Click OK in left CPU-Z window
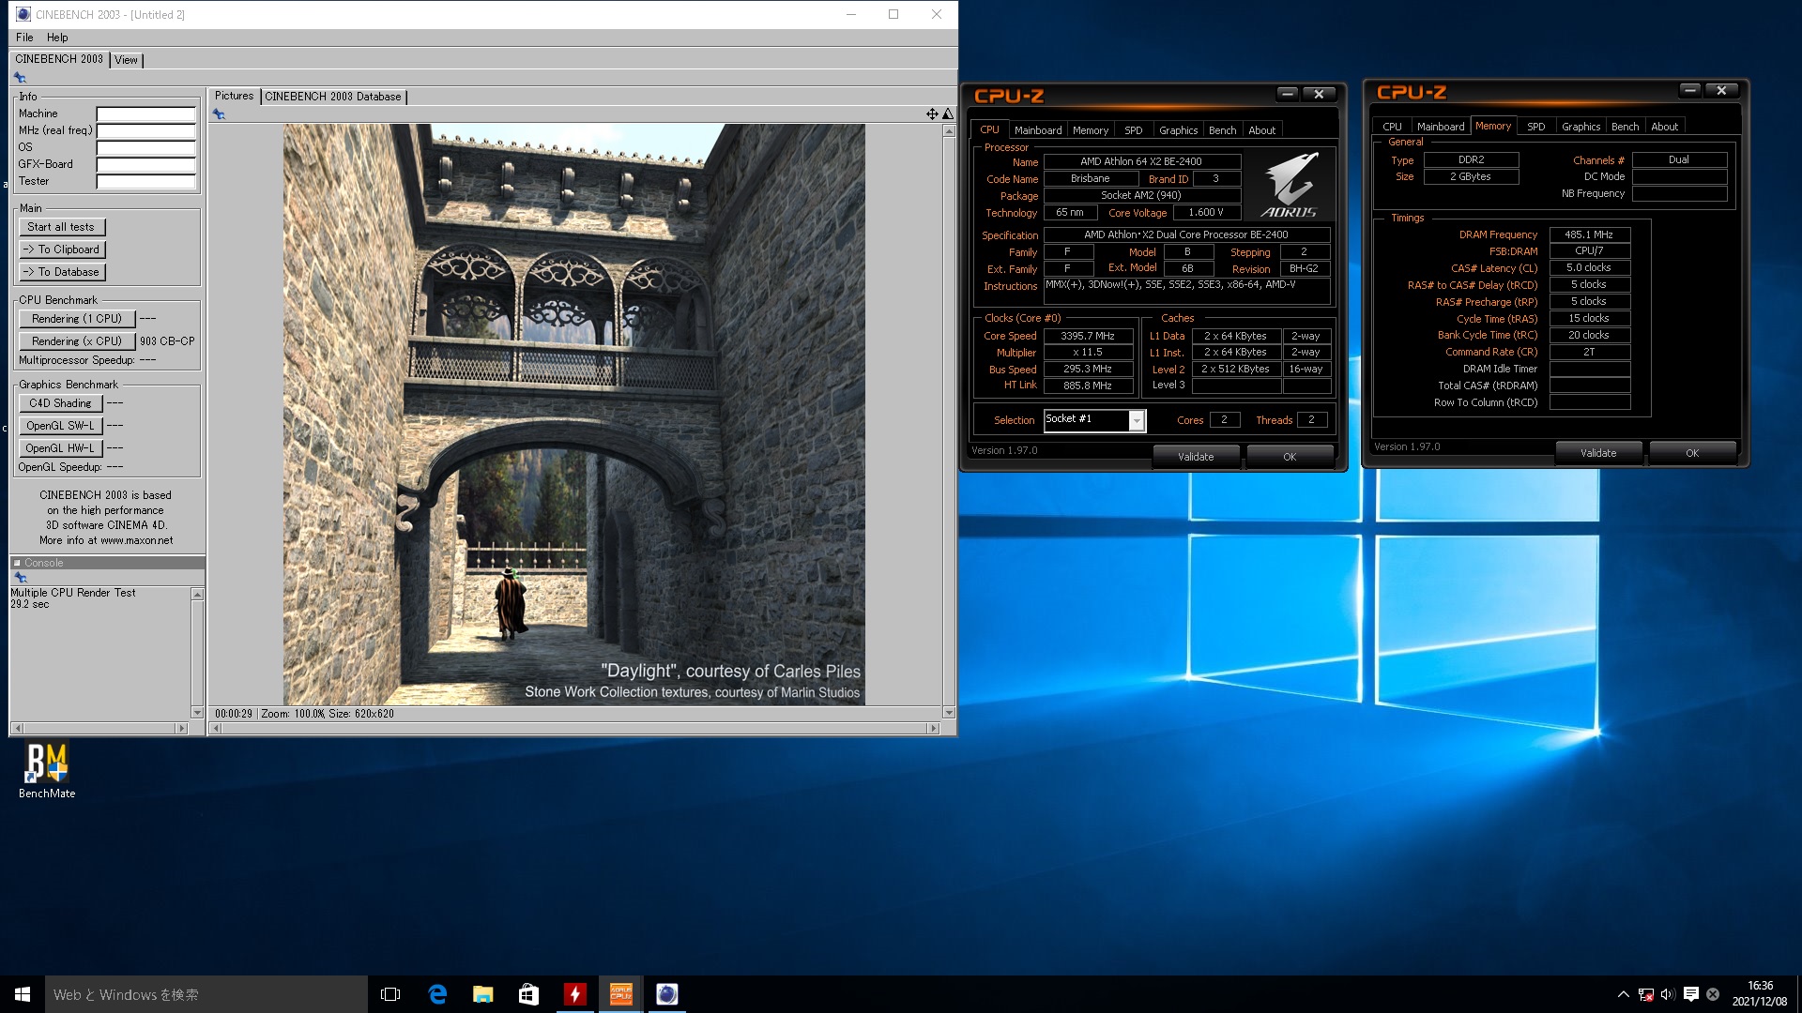Viewport: 1802px width, 1013px height. (x=1290, y=457)
